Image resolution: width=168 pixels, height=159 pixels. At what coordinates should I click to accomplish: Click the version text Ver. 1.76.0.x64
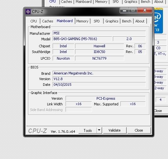pos(63,132)
